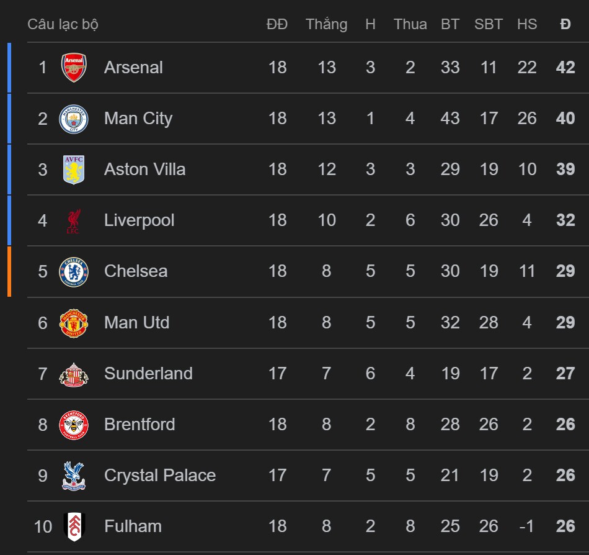Click the SBT column header
Screen dimensions: 589x555
(x=489, y=24)
